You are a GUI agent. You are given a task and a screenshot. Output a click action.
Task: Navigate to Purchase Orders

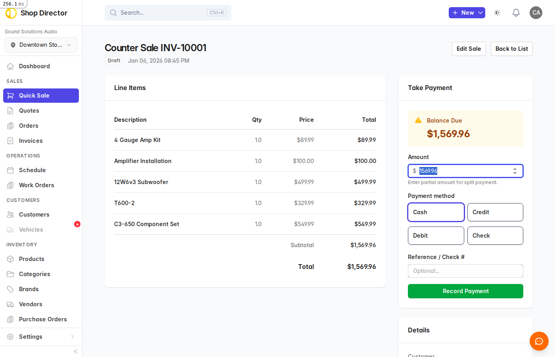[43, 319]
